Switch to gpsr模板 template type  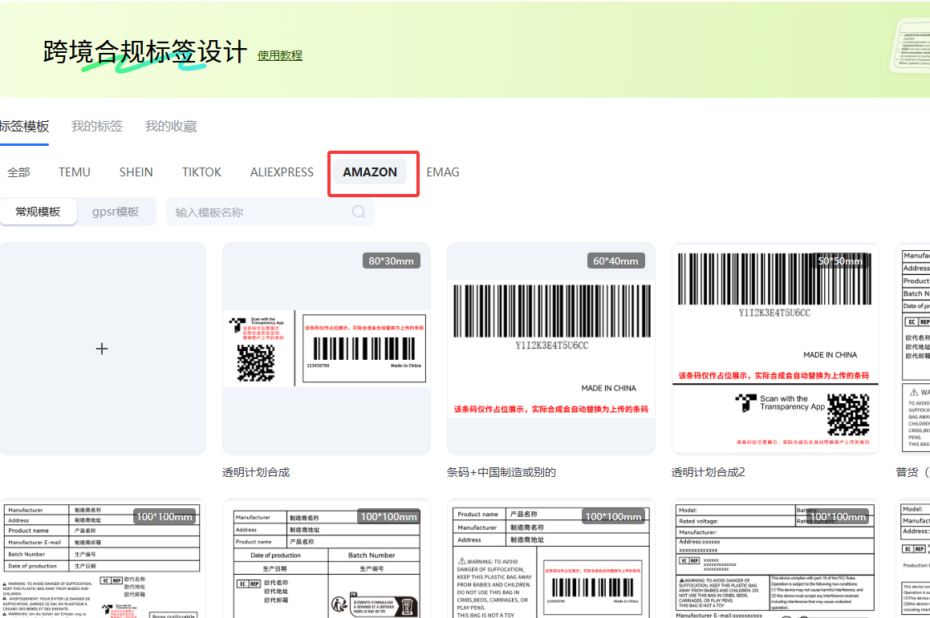pos(115,212)
